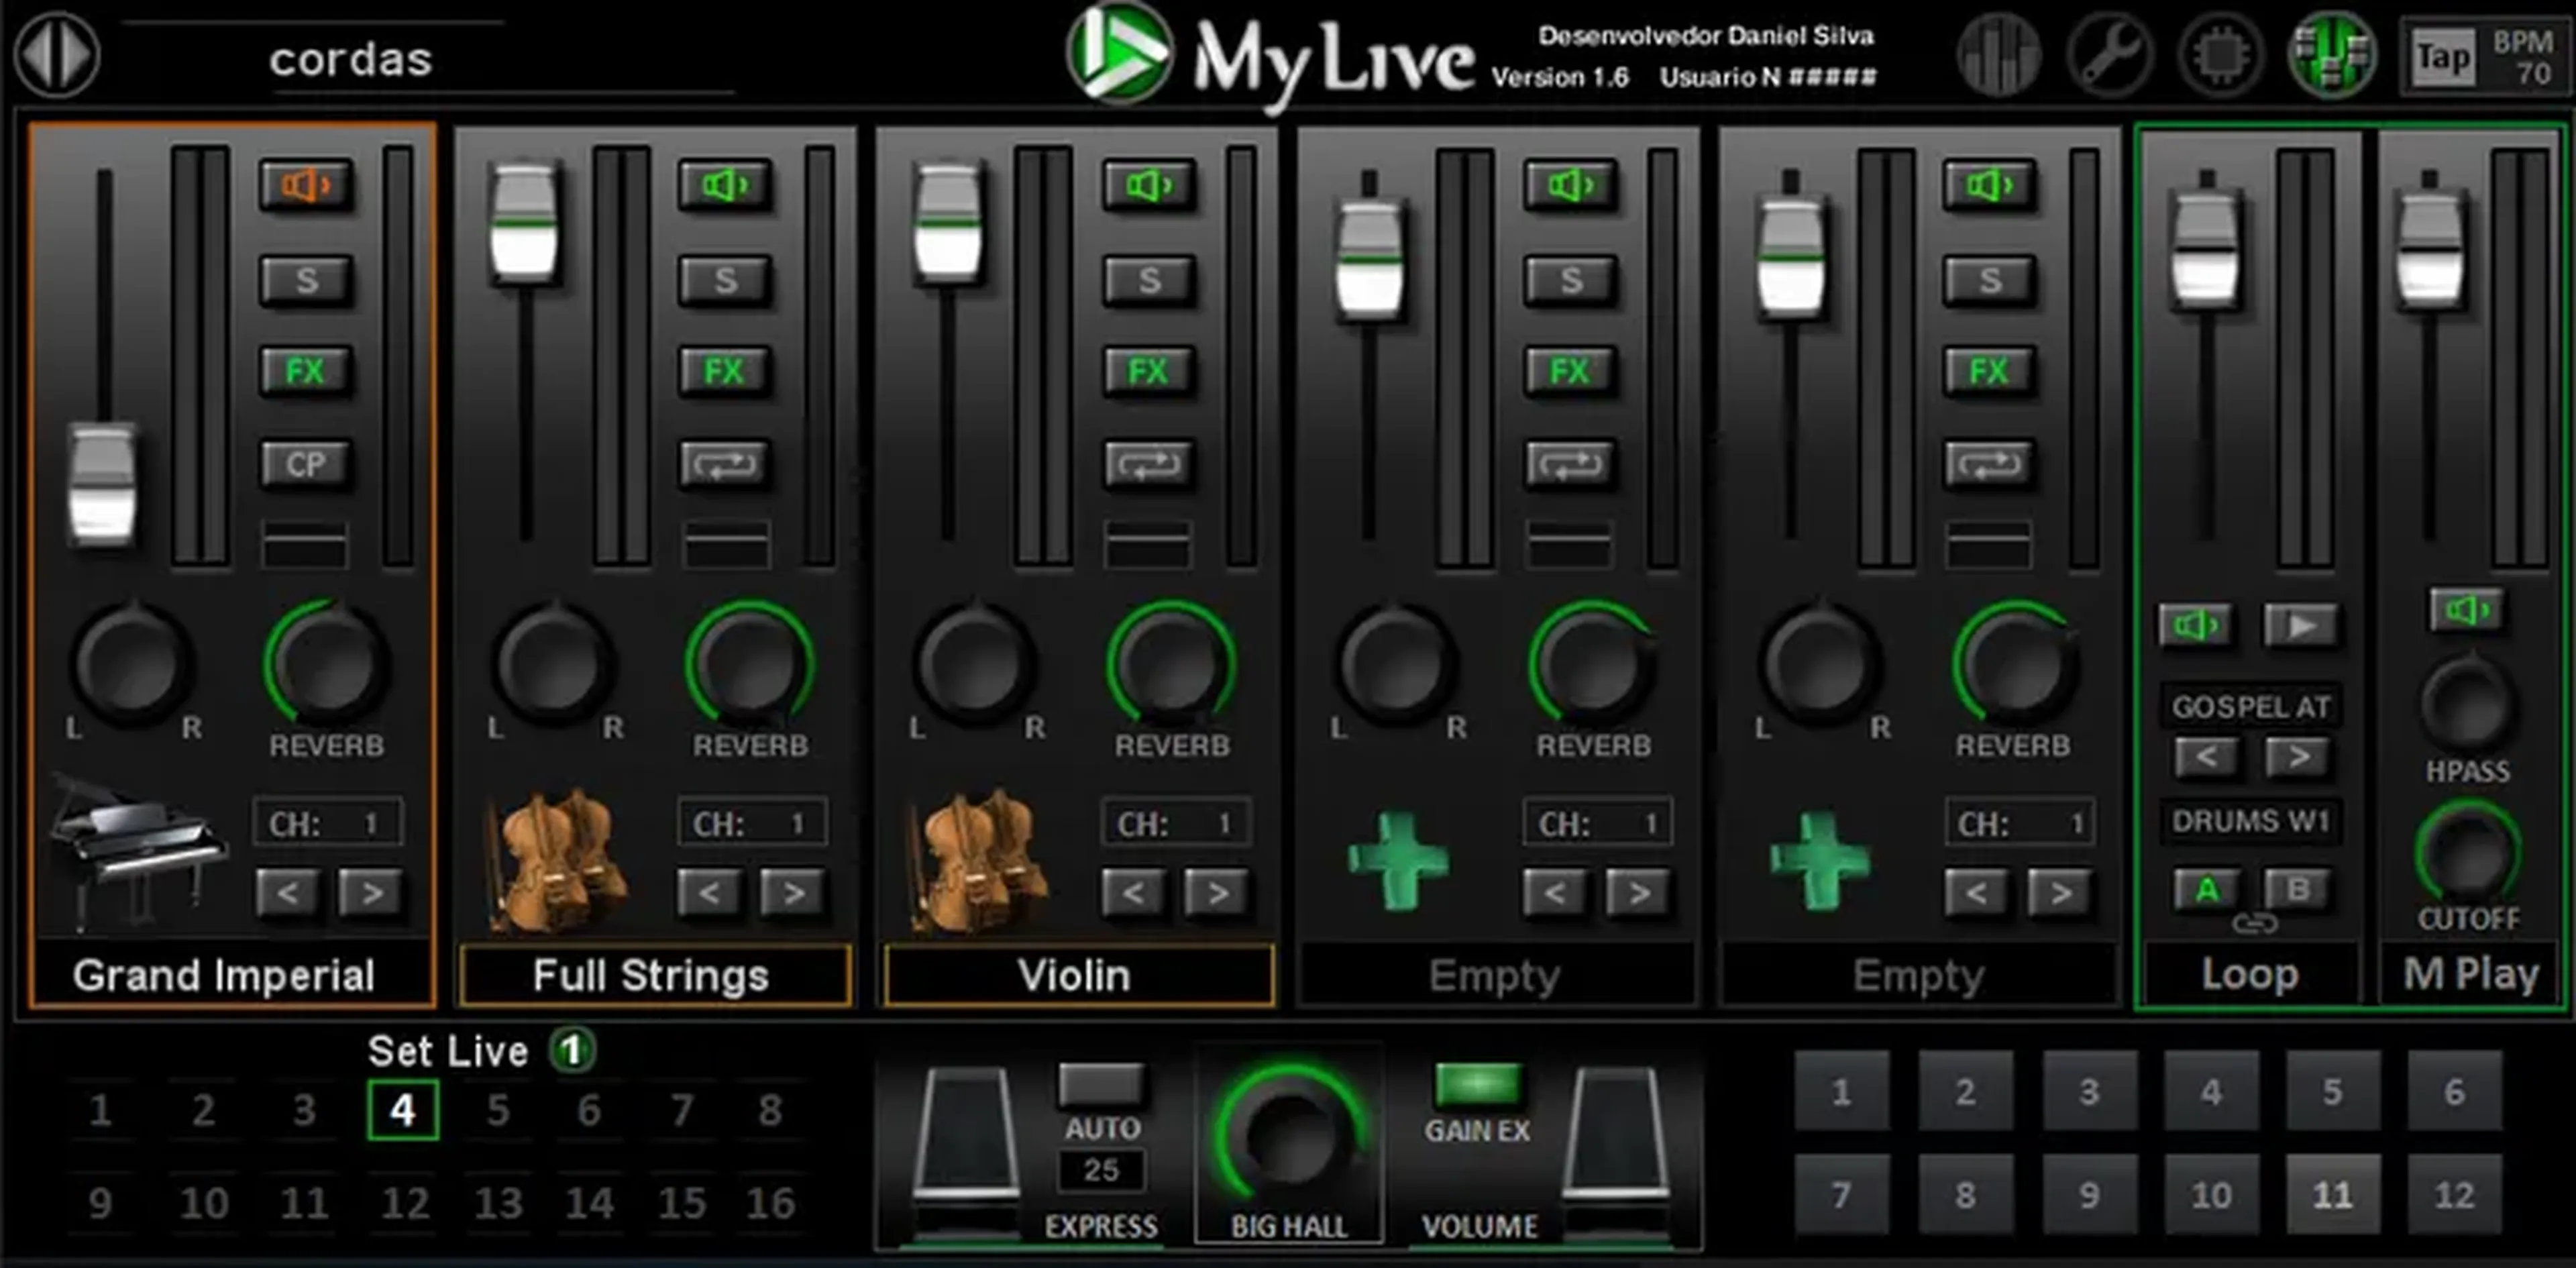Unmute the Grand Imperial speaker button
Screen dimensions: 2576x1268
click(x=305, y=185)
